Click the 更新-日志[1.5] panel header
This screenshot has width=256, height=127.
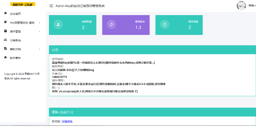pyautogui.click(x=152, y=112)
